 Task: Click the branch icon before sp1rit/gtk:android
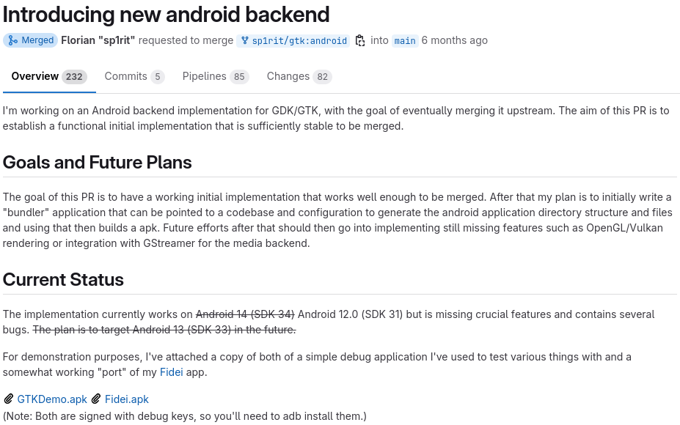pos(244,41)
